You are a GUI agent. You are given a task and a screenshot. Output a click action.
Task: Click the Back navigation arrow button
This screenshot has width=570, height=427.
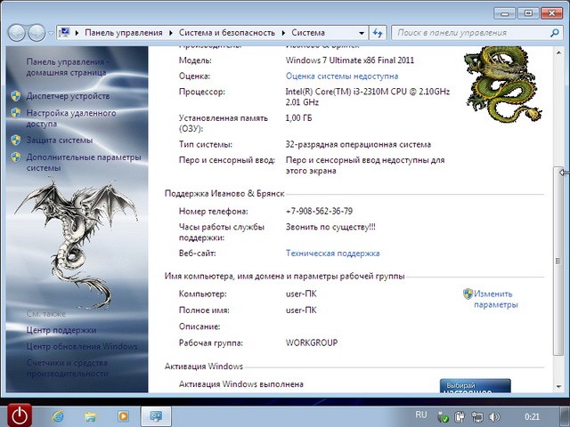point(16,33)
